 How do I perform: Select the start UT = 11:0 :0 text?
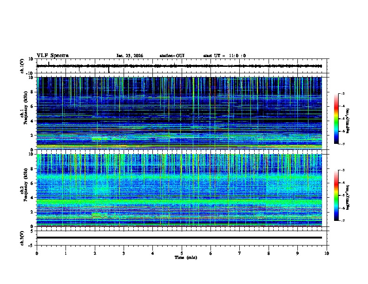click(x=224, y=56)
